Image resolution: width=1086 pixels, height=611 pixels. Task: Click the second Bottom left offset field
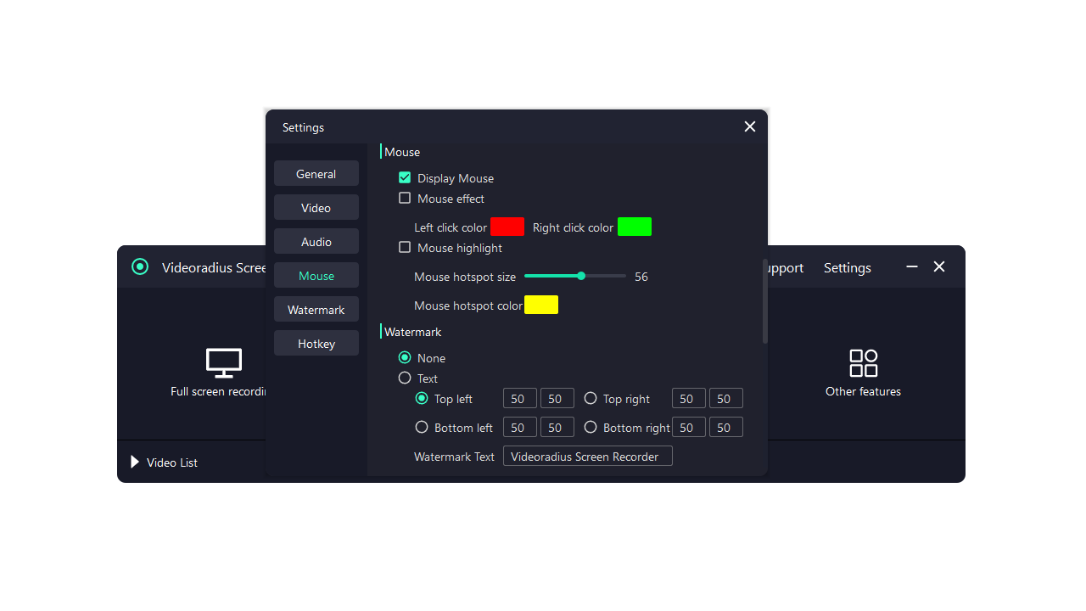pyautogui.click(x=557, y=428)
